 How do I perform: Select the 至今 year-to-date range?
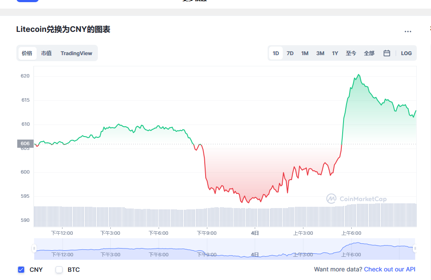click(351, 53)
